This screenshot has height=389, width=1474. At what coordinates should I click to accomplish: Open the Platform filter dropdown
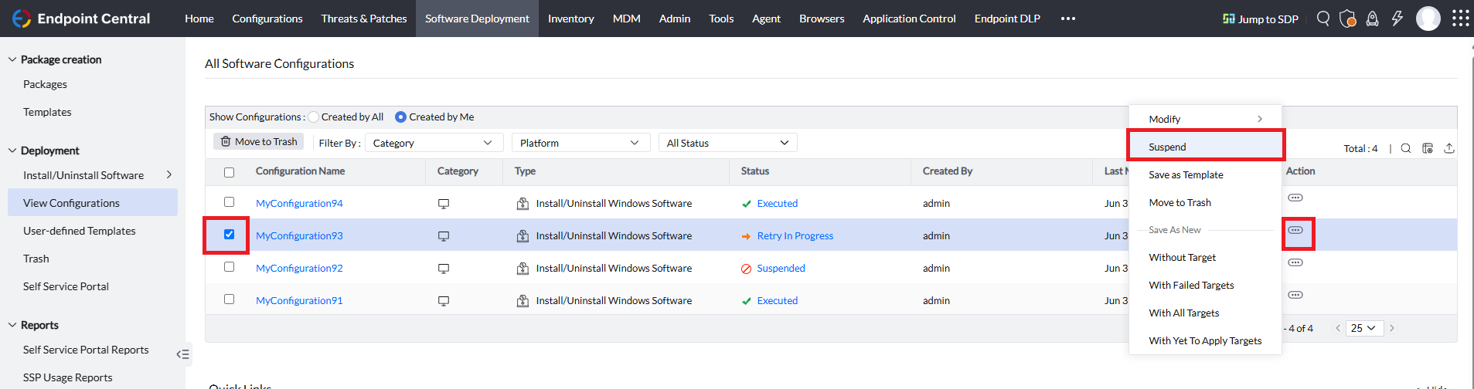(x=580, y=143)
